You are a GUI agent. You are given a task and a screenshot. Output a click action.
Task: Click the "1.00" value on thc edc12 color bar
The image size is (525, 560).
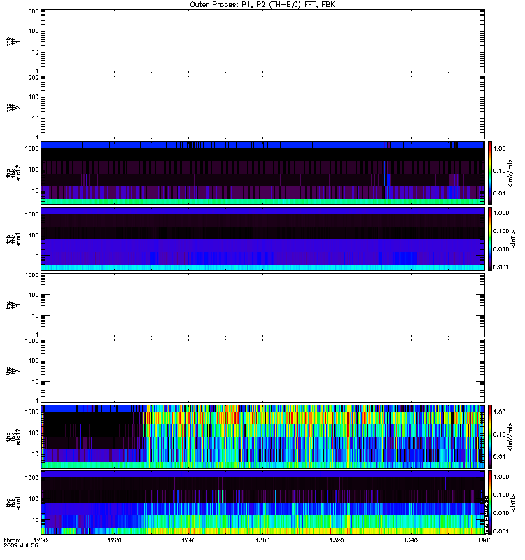(499, 412)
